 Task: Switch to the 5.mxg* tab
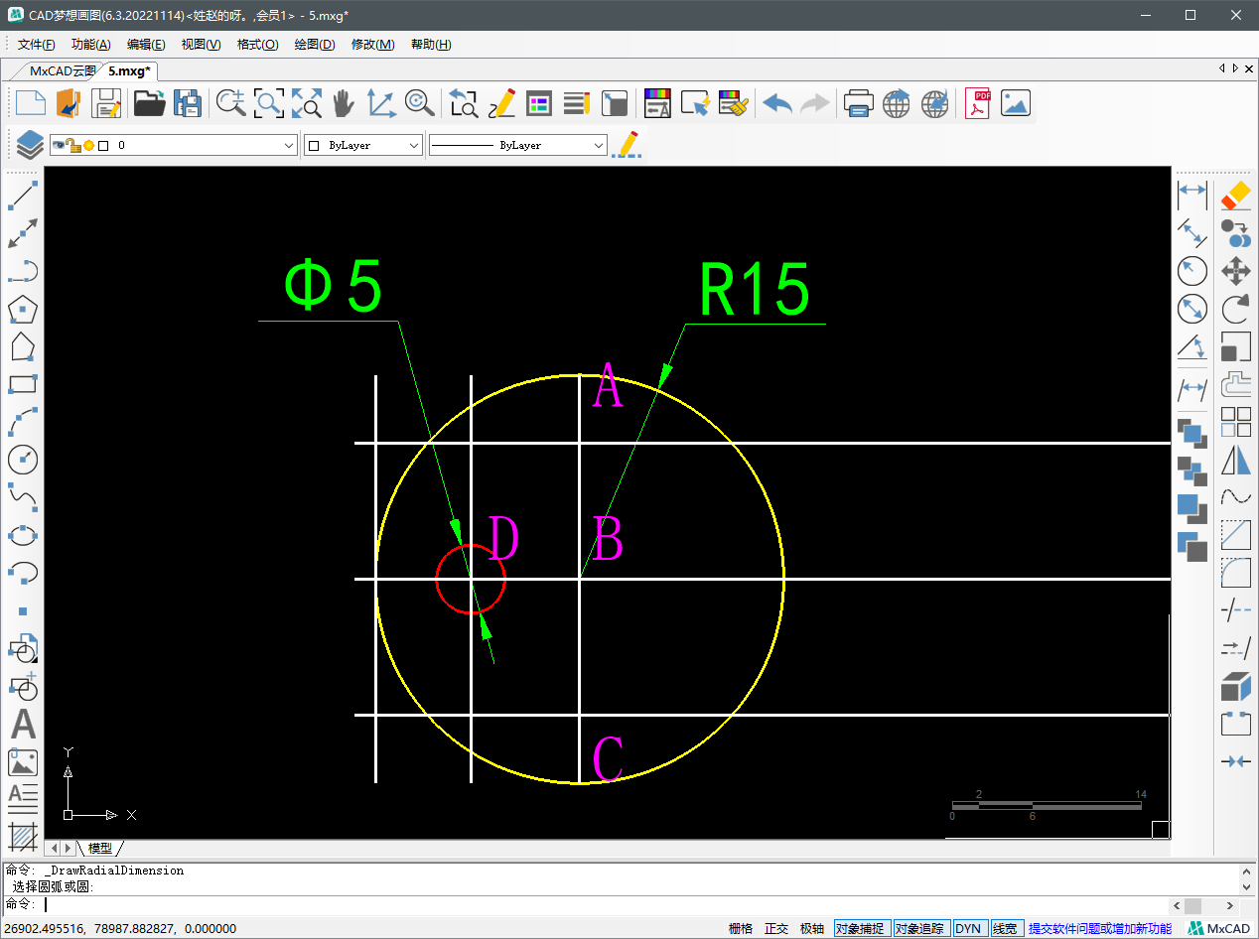pos(129,70)
